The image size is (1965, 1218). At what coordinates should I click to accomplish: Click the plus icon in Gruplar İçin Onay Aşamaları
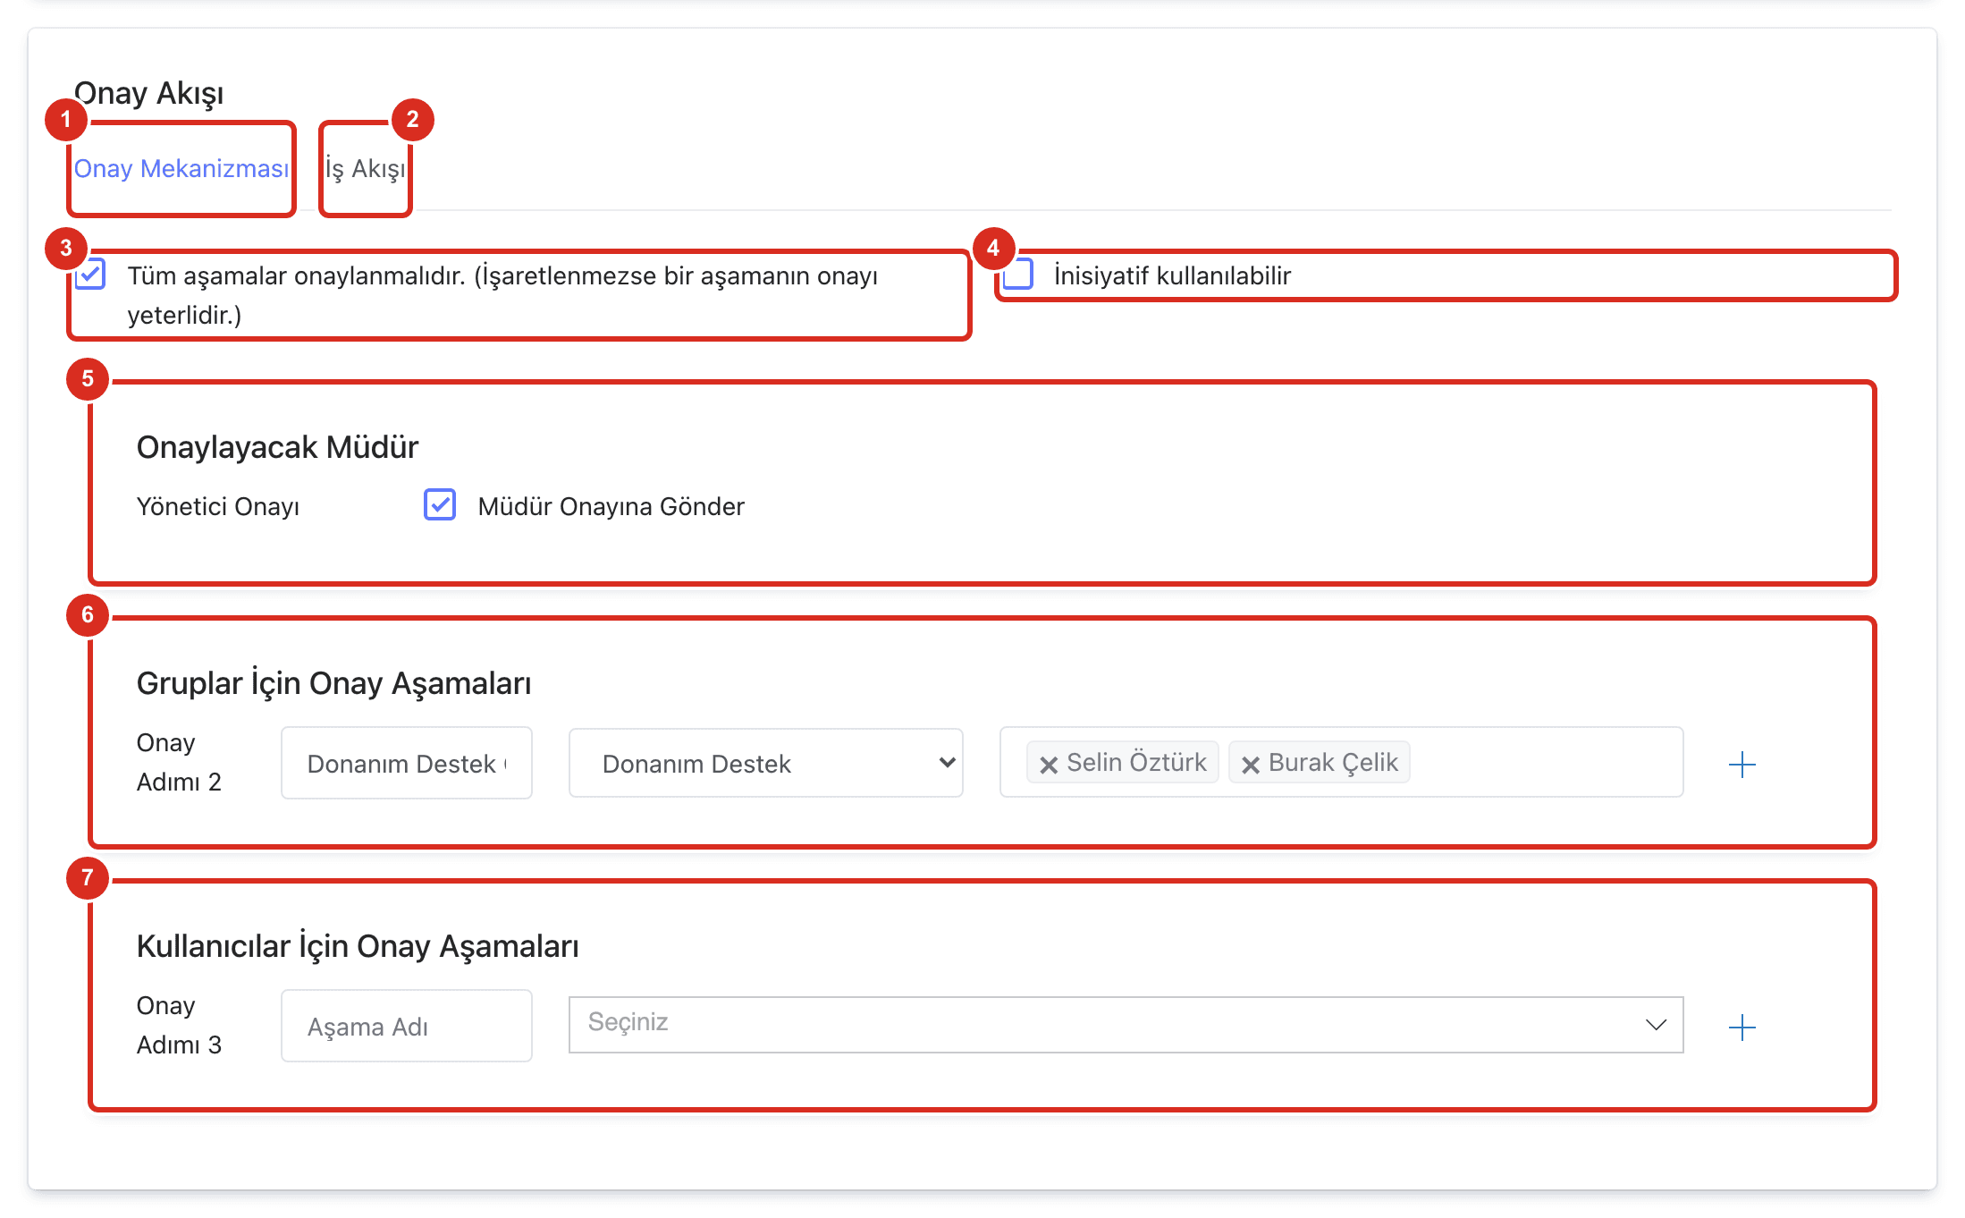[x=1742, y=765]
